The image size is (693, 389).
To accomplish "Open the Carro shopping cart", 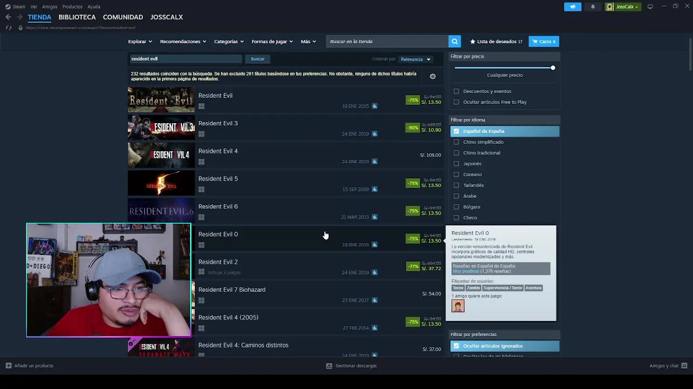I will point(544,42).
